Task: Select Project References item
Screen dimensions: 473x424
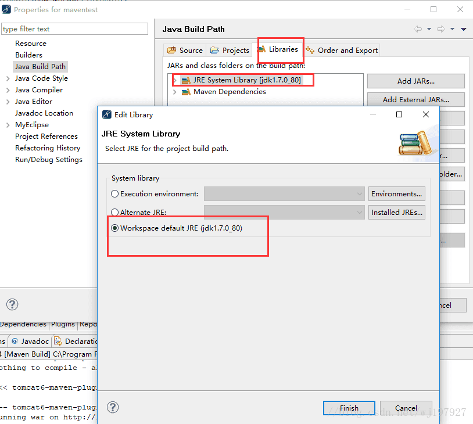Action: 46,136
